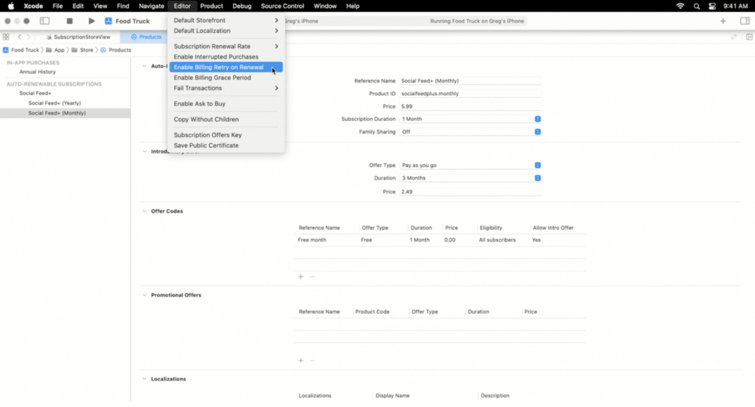Expand the Default Storefront submenu
The height and width of the screenshot is (407, 755).
click(226, 20)
